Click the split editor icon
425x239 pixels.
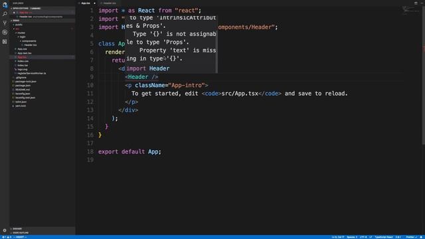coord(416,3)
